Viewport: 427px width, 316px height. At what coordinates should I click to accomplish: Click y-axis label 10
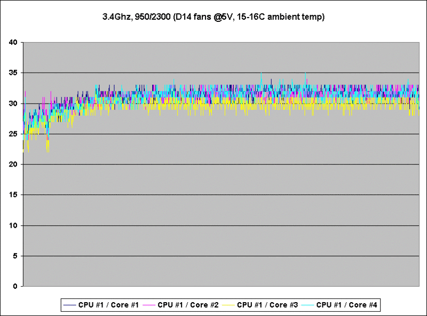click(x=13, y=226)
